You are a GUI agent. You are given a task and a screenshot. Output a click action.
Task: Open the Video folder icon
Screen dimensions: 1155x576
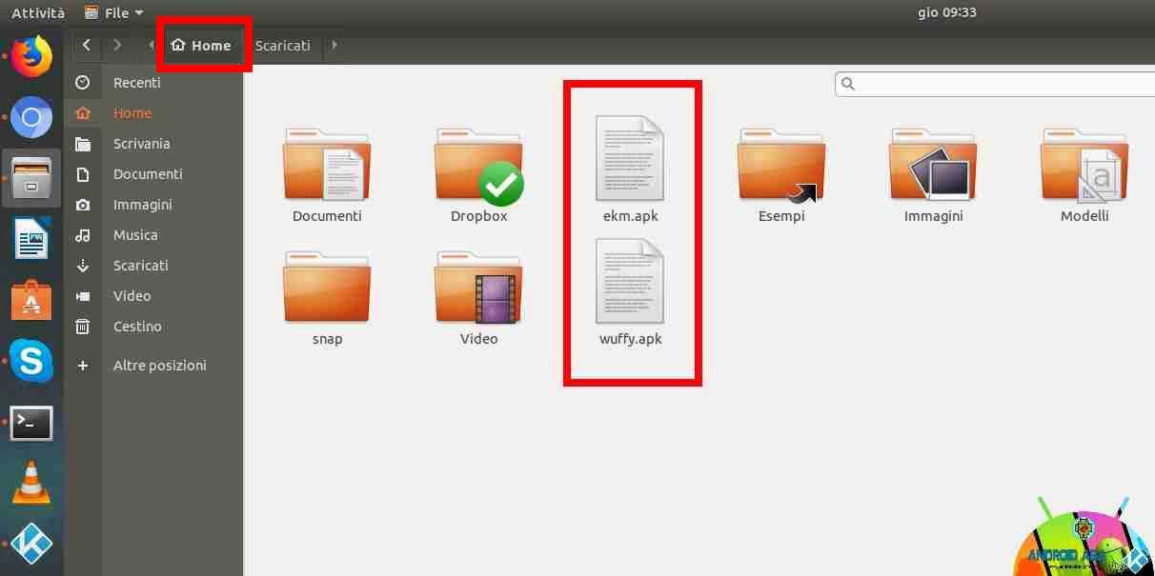tap(478, 288)
